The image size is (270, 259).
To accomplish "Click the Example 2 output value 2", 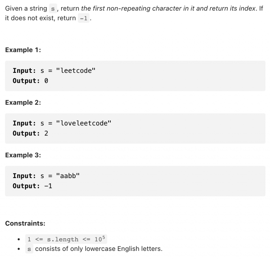I will (46, 133).
